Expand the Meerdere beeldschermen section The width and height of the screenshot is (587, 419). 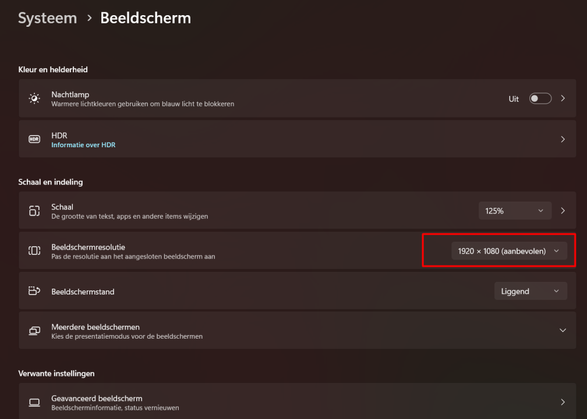[x=563, y=331]
